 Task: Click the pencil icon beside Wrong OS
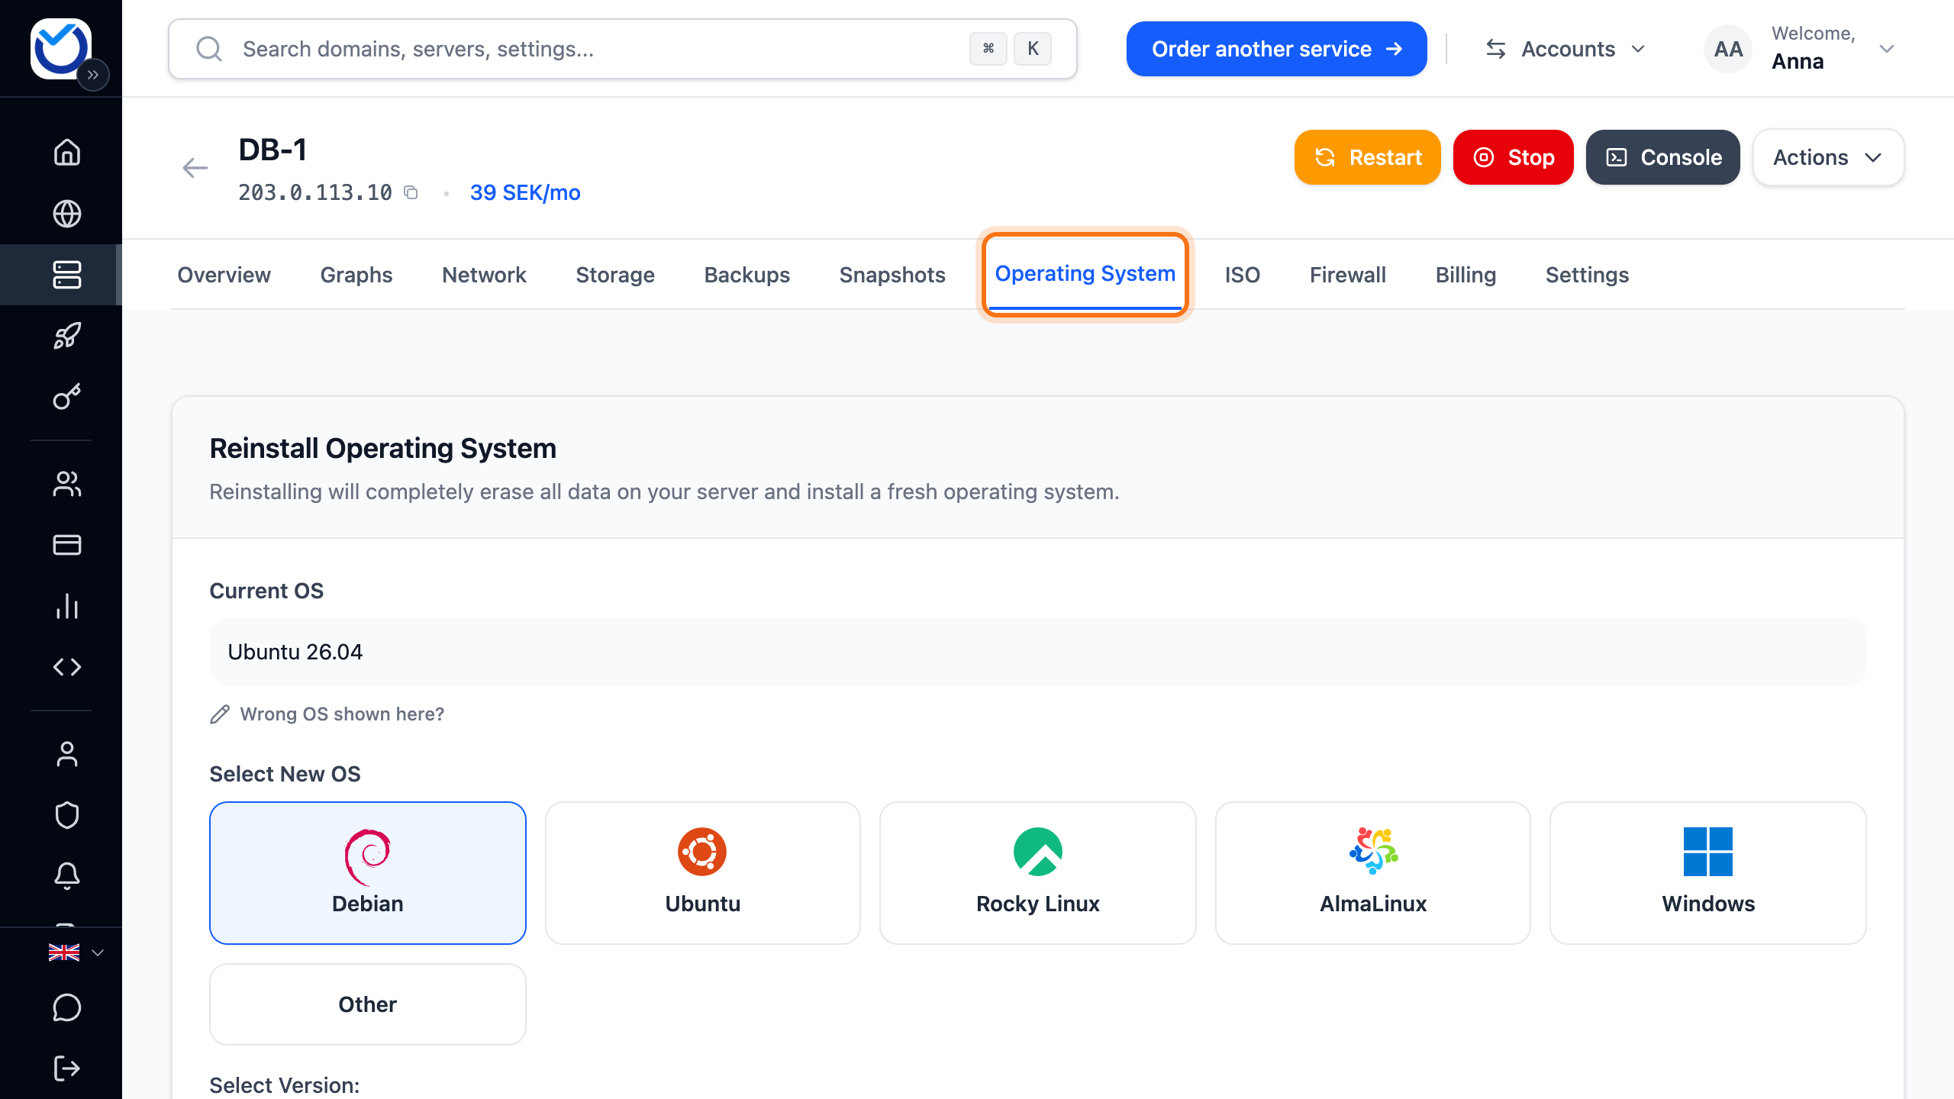tap(220, 714)
